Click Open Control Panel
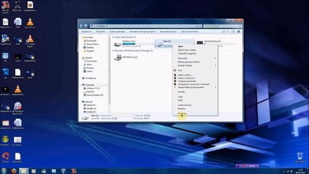 [189, 31]
